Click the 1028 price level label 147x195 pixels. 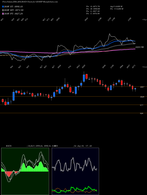[142, 97]
